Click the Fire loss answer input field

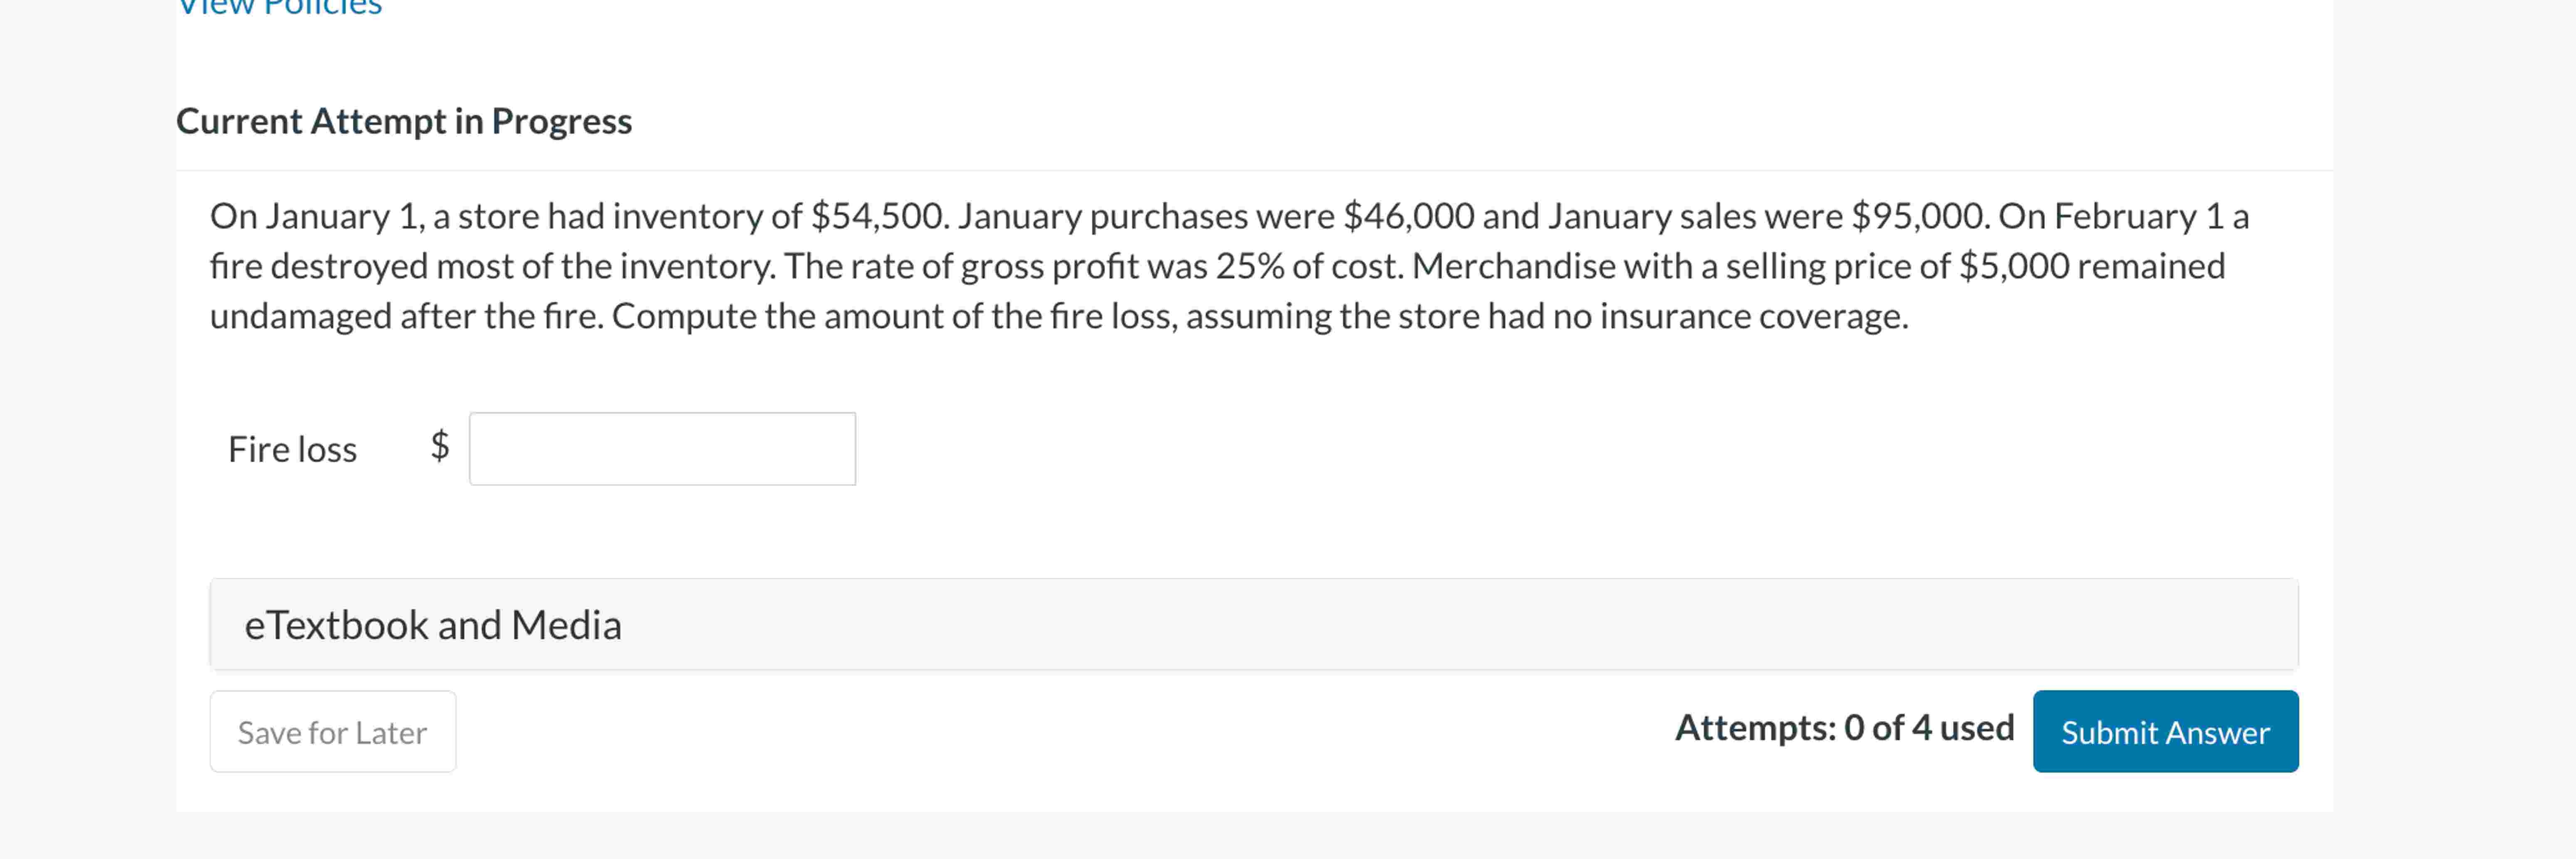click(662, 449)
